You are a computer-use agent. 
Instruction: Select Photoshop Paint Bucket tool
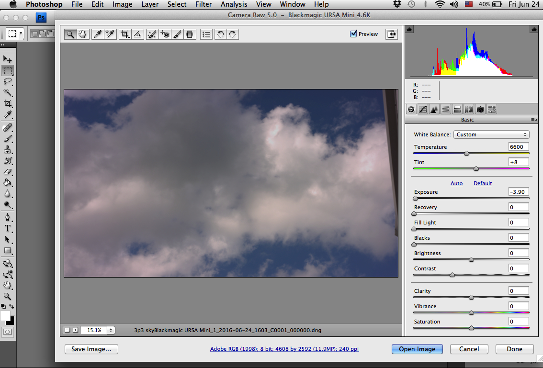[x=8, y=183]
